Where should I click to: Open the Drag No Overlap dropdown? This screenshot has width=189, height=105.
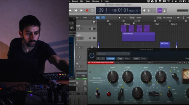(169, 18)
